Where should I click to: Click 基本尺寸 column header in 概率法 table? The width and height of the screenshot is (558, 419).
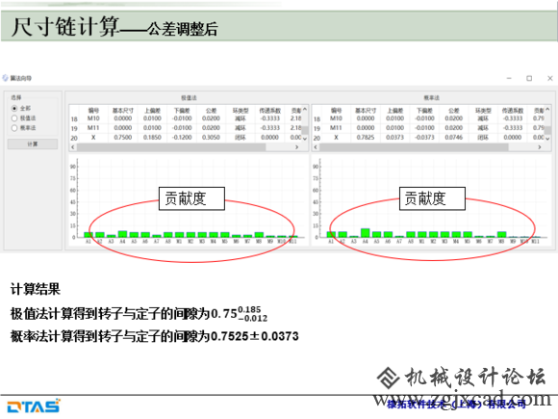click(366, 111)
